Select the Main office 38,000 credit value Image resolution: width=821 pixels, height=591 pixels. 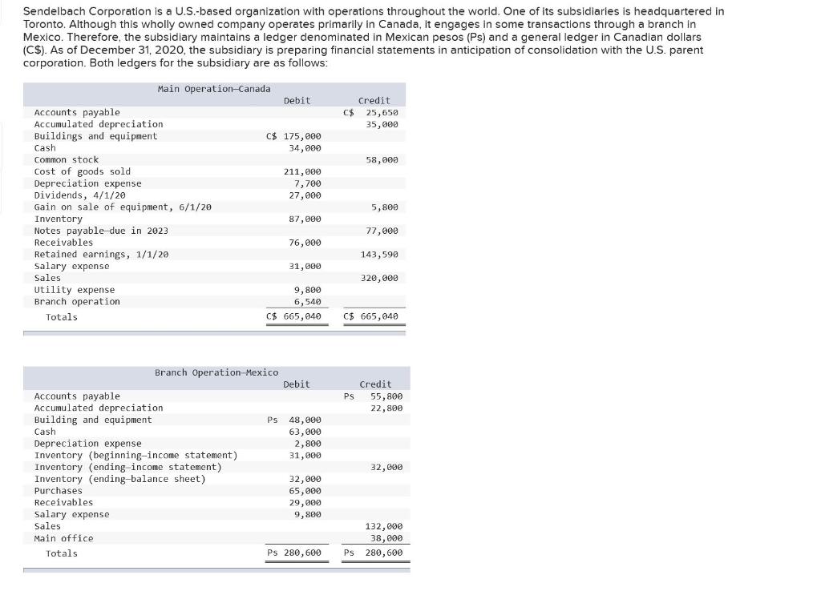pyautogui.click(x=386, y=538)
